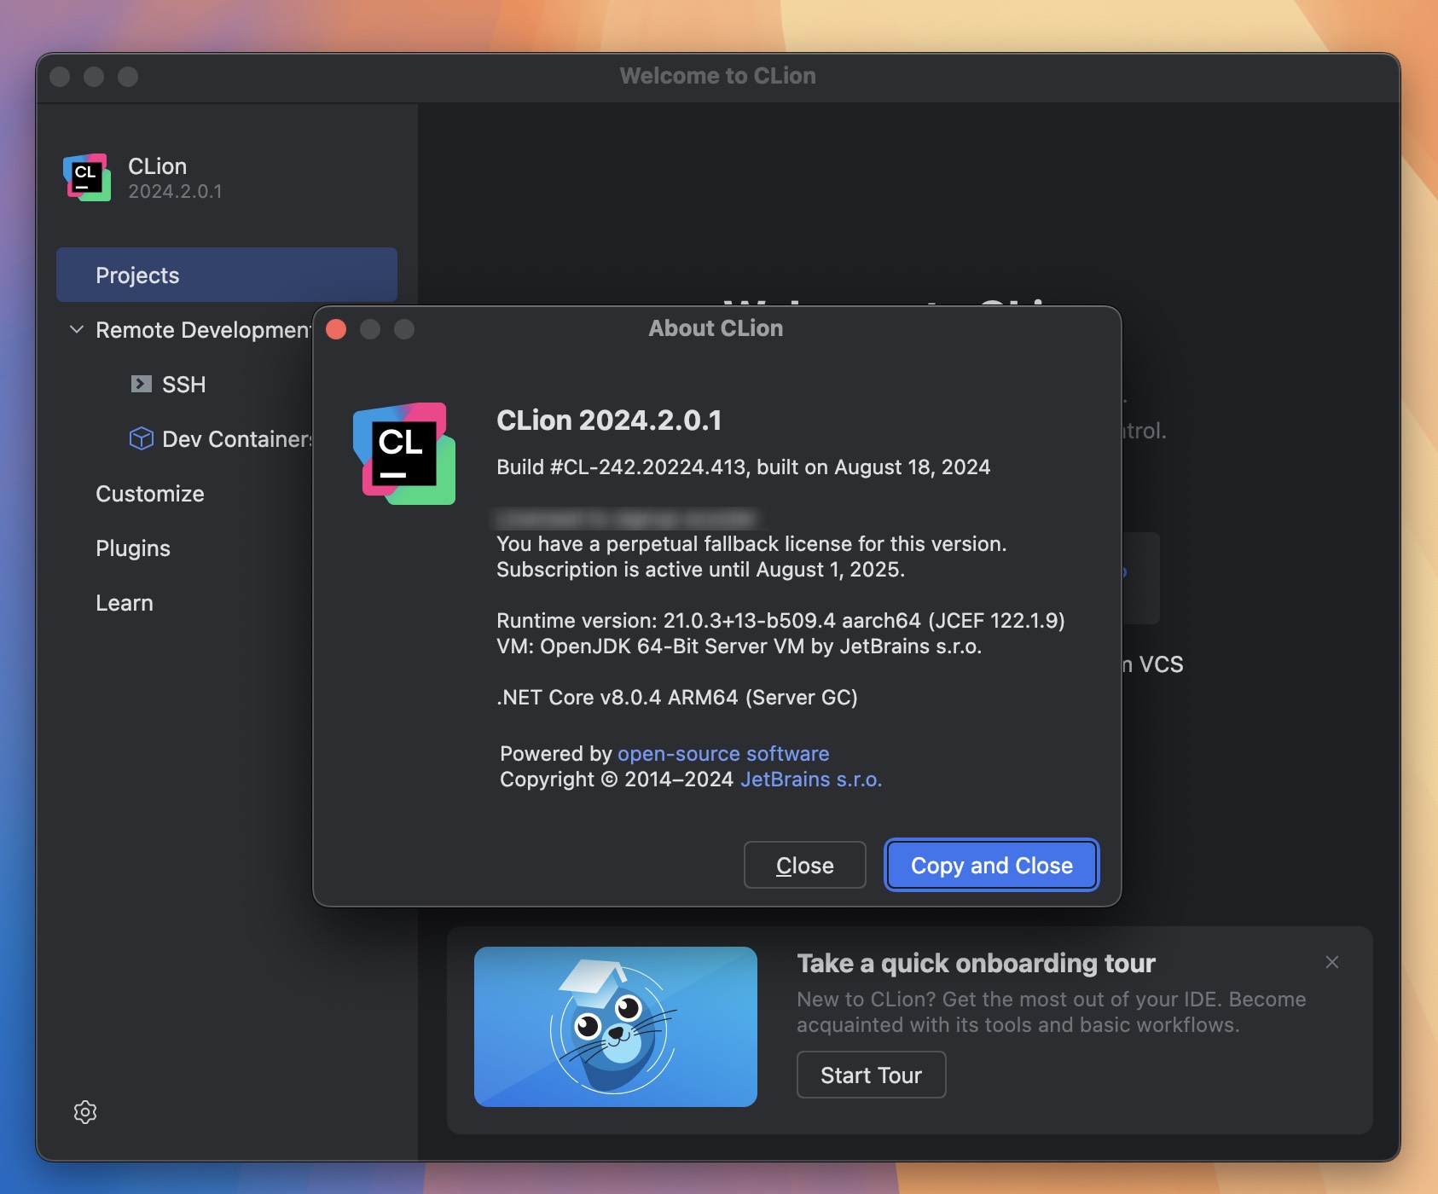Click the sidebar version text 2024.2.0.1
This screenshot has height=1194, width=1438.
tap(175, 192)
